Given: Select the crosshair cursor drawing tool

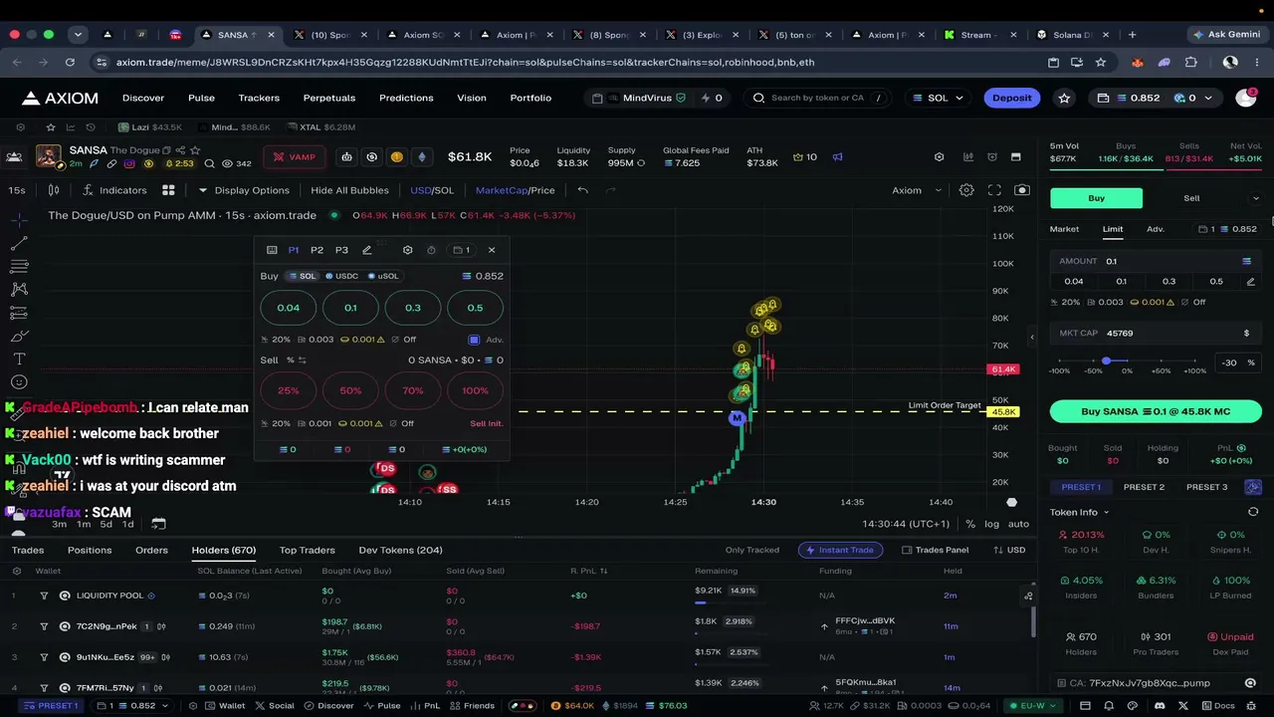Looking at the screenshot, I should click(x=19, y=220).
